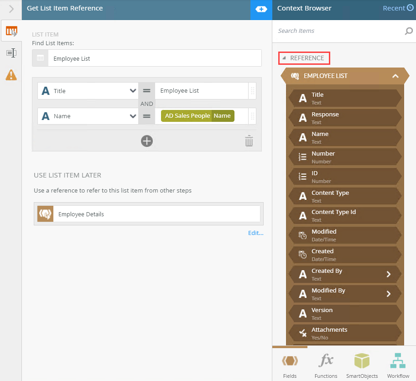Click the equals operator for Name row

tap(147, 116)
